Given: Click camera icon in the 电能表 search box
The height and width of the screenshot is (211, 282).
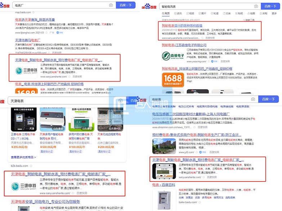Looking at the screenshot, I should [253, 99].
